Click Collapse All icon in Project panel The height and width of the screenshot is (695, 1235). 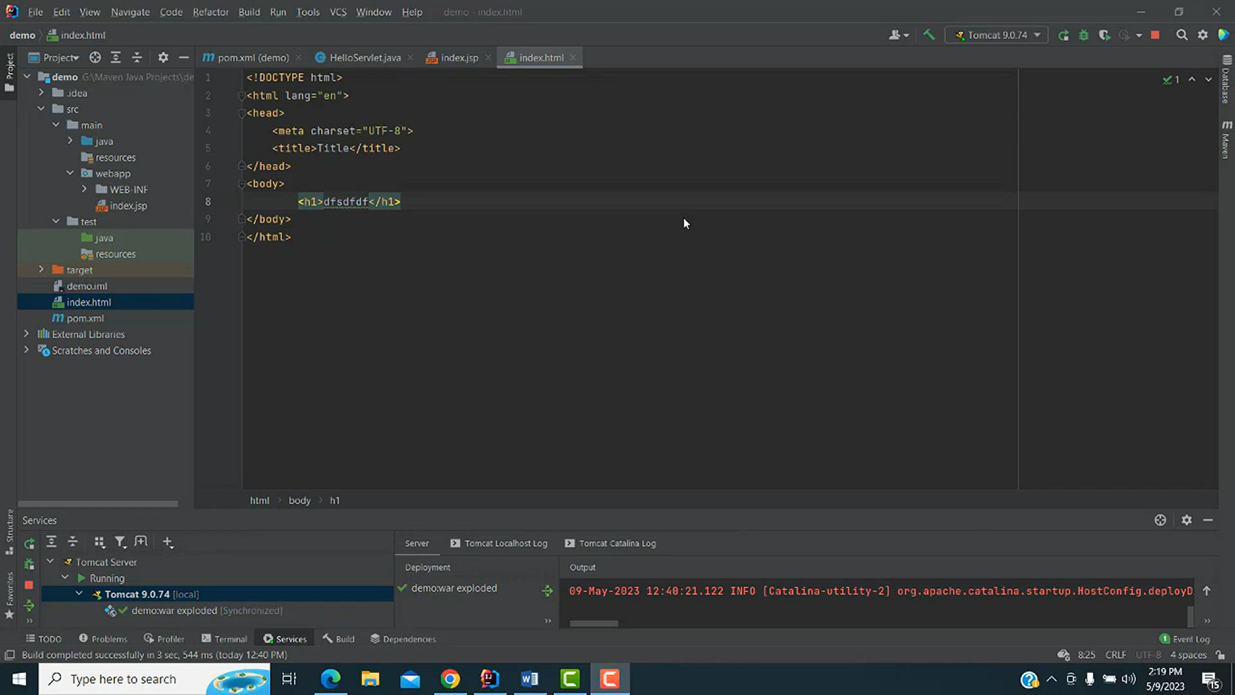pyautogui.click(x=137, y=58)
